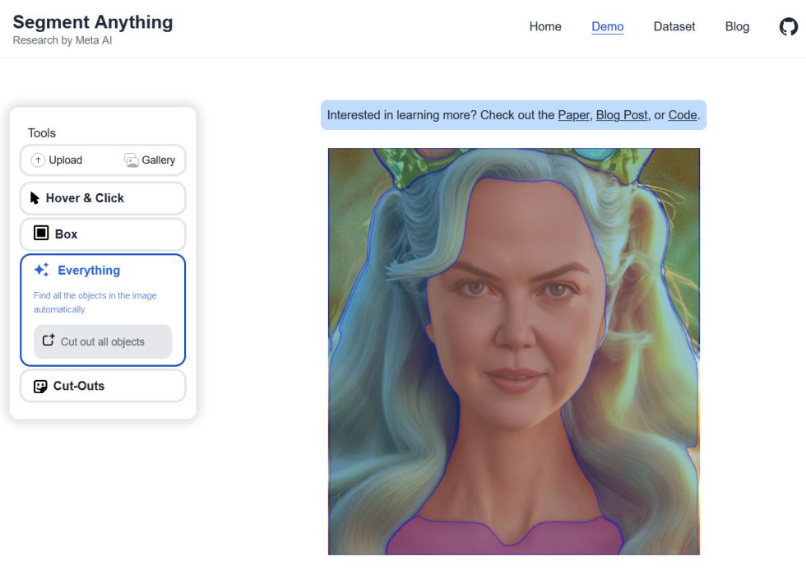Select the Upload icon in the Tools panel

[38, 160]
